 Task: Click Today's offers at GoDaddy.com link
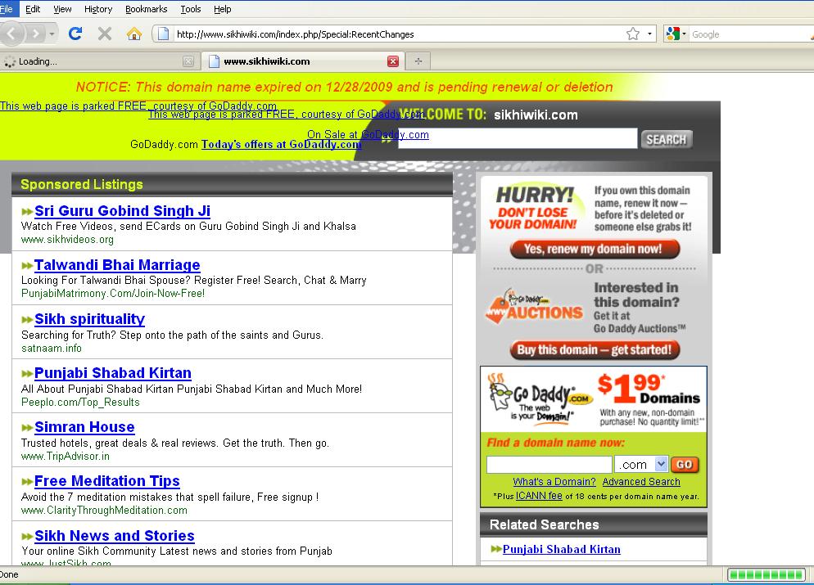coord(282,144)
